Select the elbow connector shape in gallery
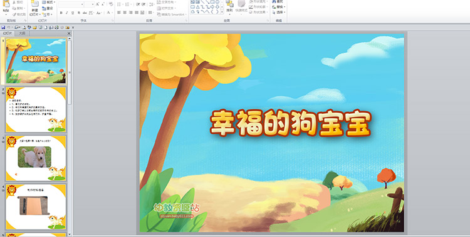This screenshot has height=237, width=470. [202, 7]
